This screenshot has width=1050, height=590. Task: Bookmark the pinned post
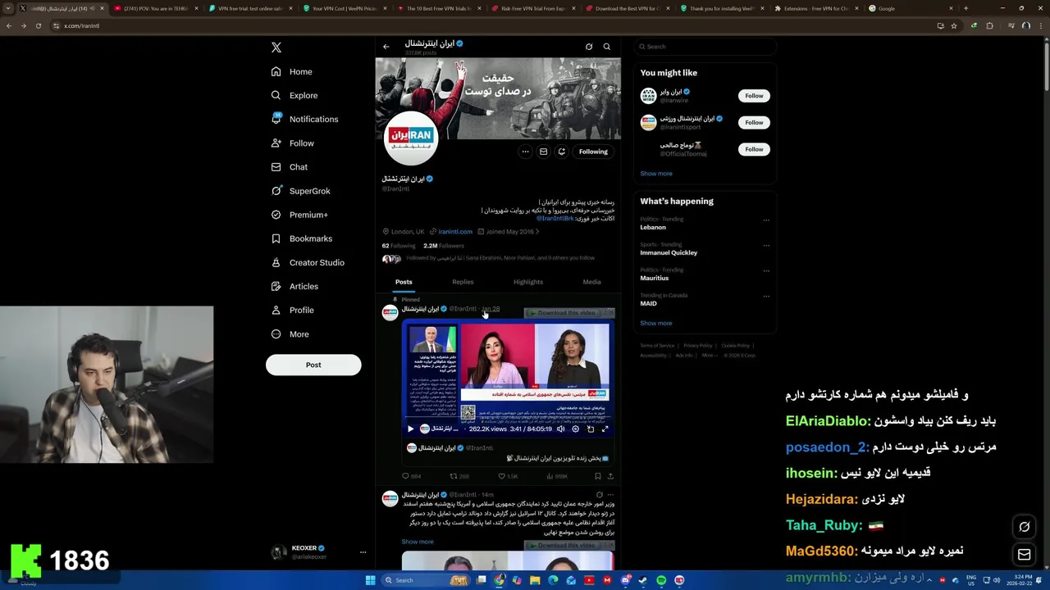pos(598,476)
